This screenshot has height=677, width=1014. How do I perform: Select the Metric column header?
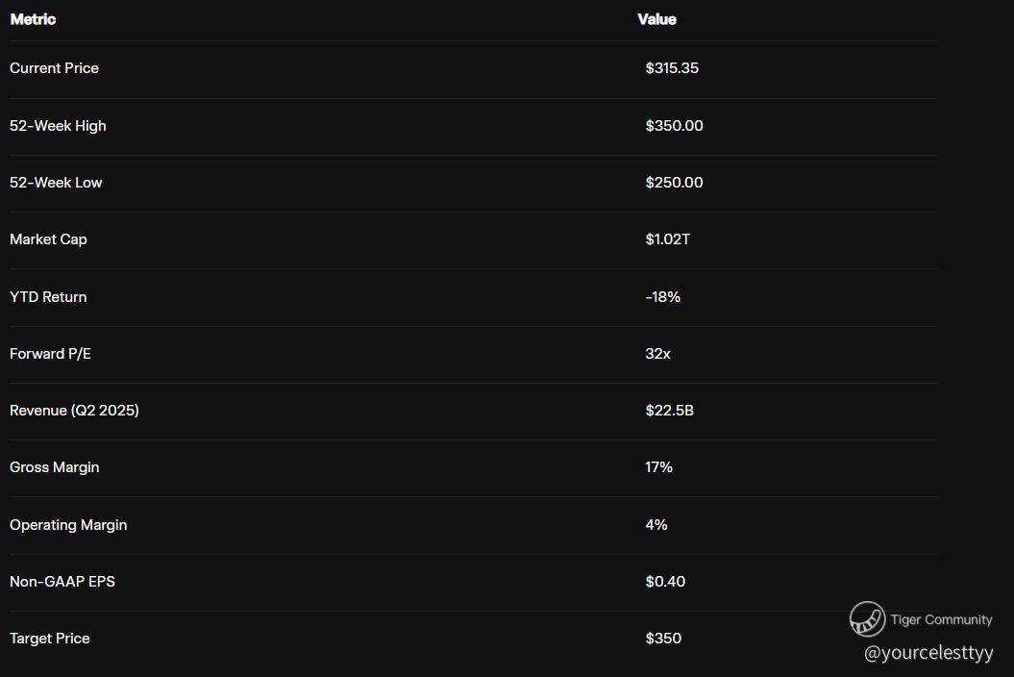tap(33, 19)
